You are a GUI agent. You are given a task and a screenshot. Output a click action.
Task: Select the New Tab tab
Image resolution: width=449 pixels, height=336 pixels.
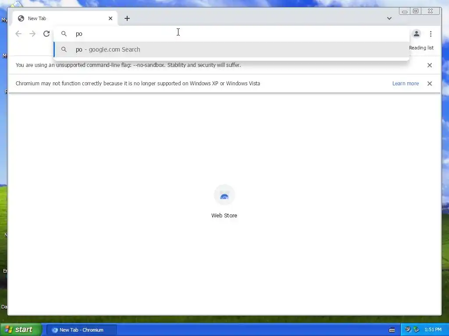[64, 18]
